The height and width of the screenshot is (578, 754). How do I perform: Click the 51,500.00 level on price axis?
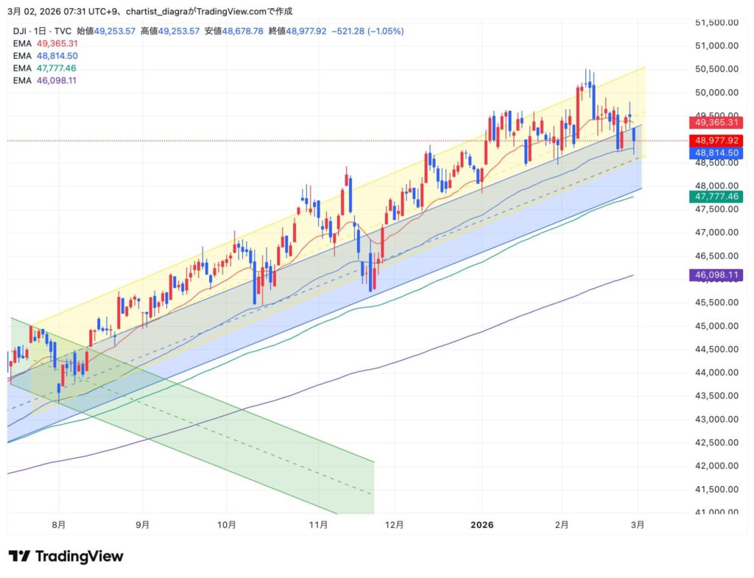click(716, 23)
